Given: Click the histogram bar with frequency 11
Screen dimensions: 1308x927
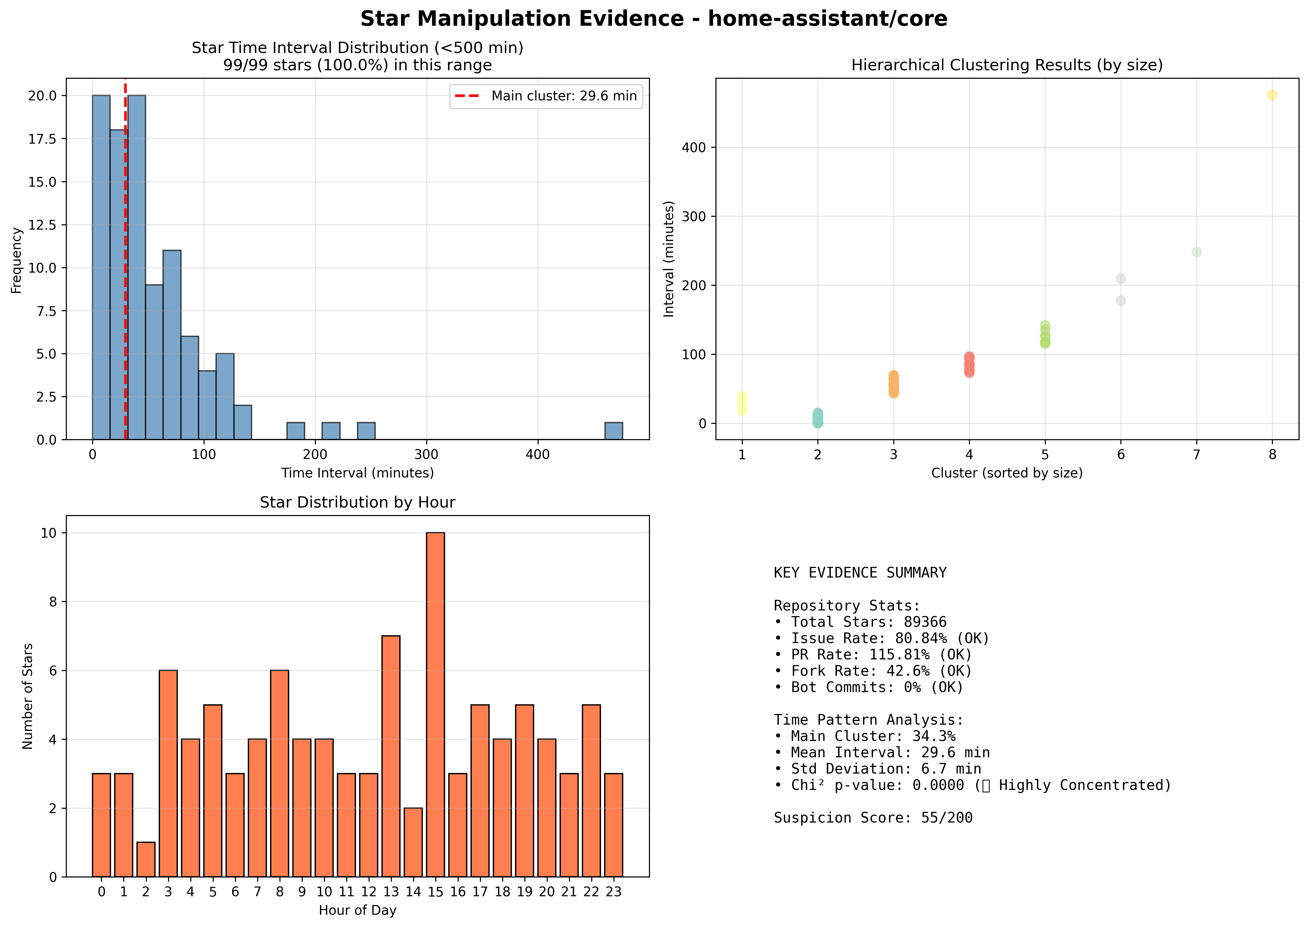Looking at the screenshot, I should coord(172,345).
